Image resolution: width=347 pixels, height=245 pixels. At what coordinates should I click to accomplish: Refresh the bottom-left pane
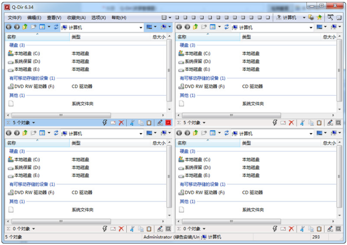[x=56, y=133]
